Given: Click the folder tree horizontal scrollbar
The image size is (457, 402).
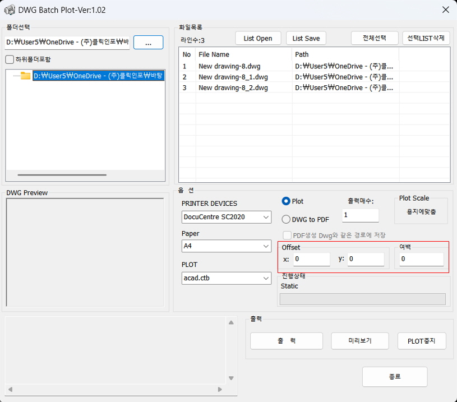Looking at the screenshot, I should pos(62,175).
